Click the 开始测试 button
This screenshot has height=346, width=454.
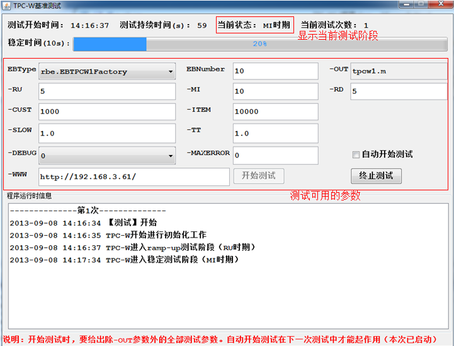click(259, 176)
